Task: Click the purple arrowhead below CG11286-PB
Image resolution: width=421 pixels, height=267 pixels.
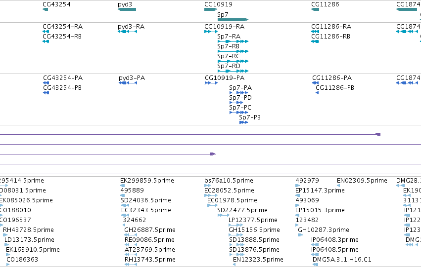Action: tap(378, 134)
